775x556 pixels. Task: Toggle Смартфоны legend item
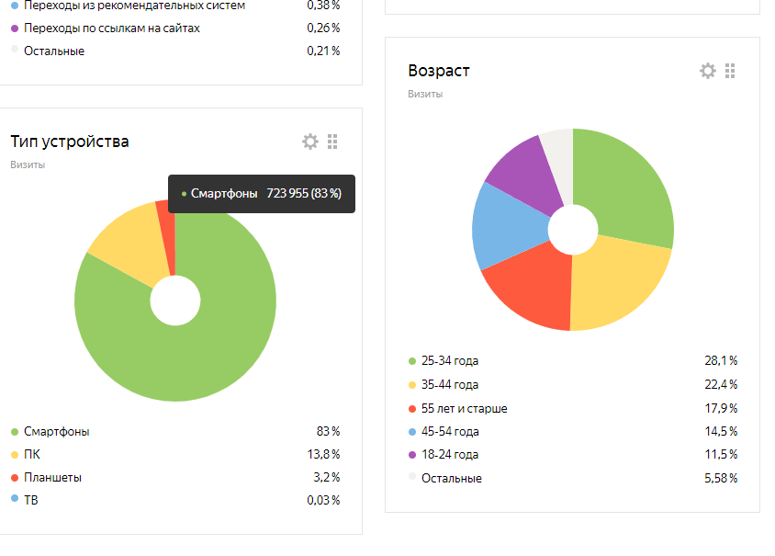[x=57, y=431]
